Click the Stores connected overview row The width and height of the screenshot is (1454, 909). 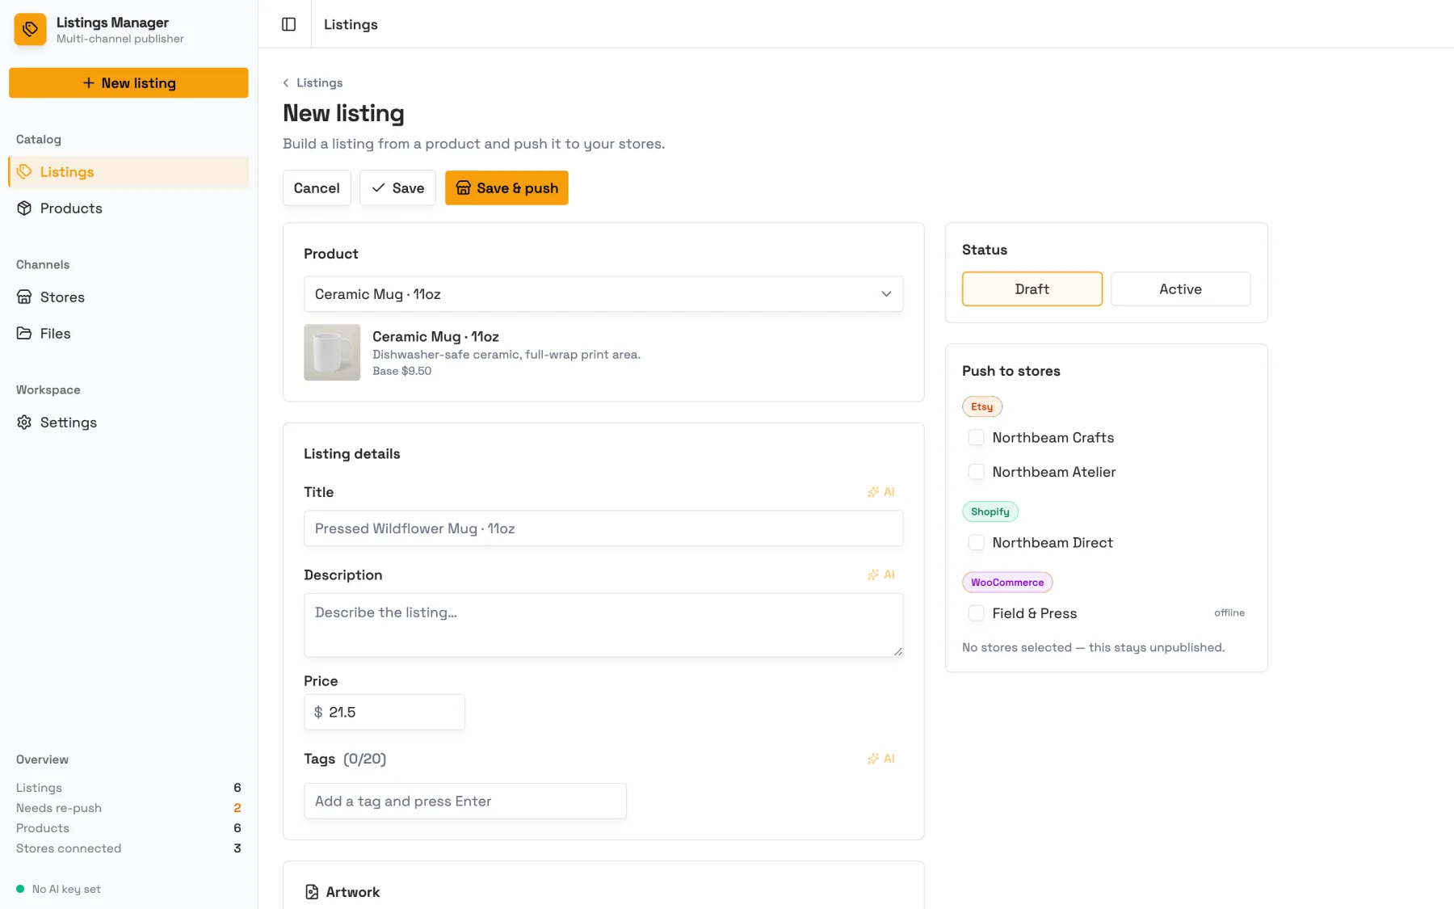coord(128,848)
